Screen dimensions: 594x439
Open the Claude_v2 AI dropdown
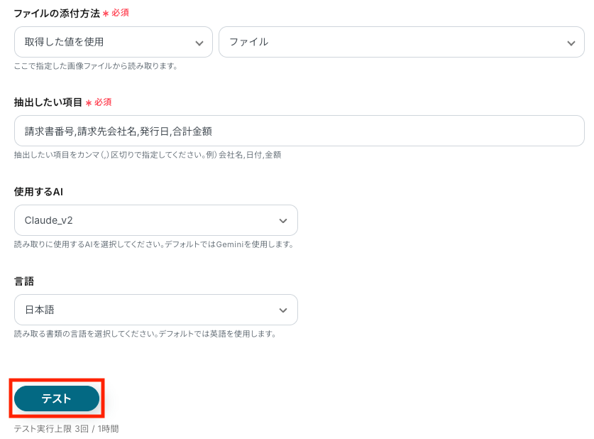tap(155, 220)
